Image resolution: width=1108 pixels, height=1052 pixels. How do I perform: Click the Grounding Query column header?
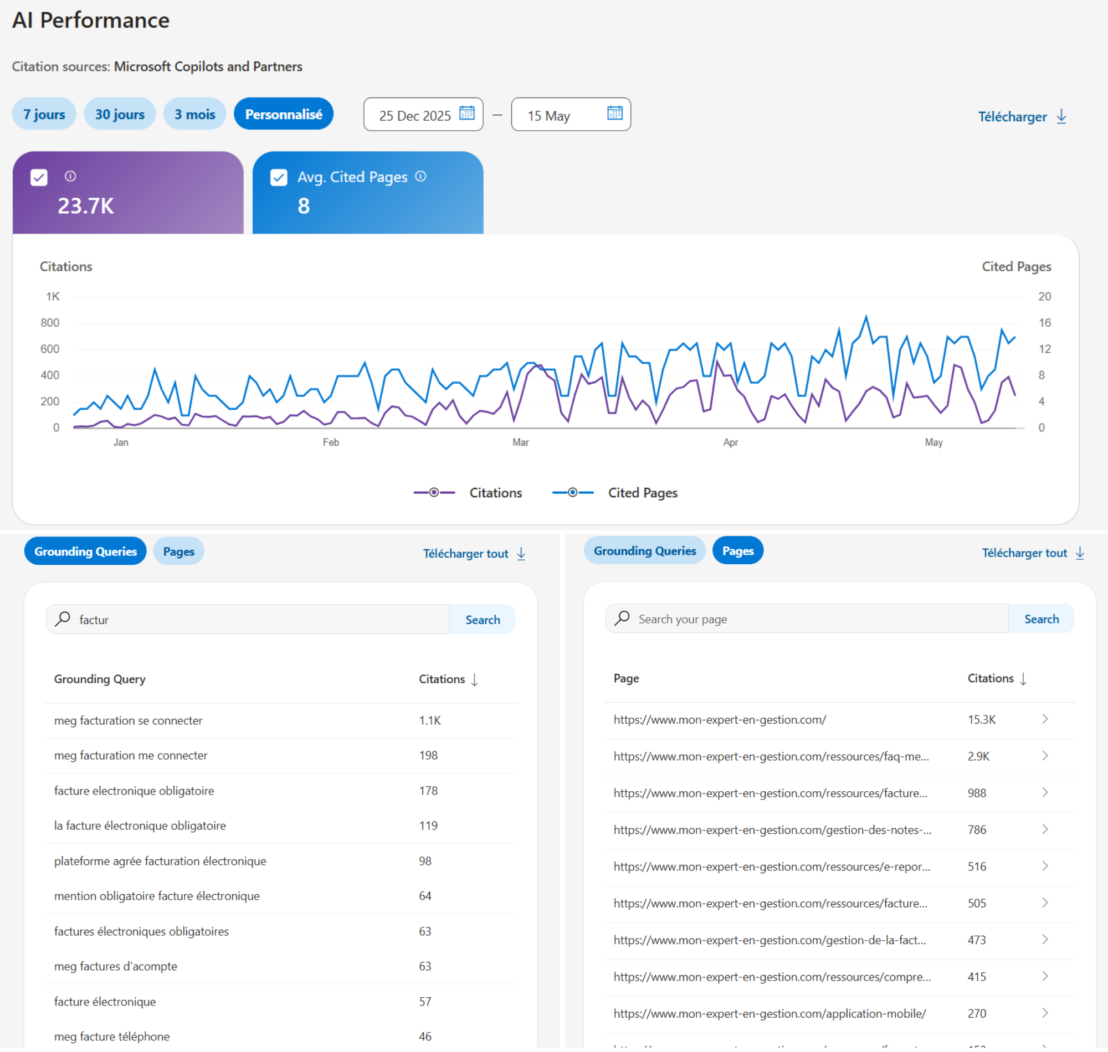click(100, 680)
